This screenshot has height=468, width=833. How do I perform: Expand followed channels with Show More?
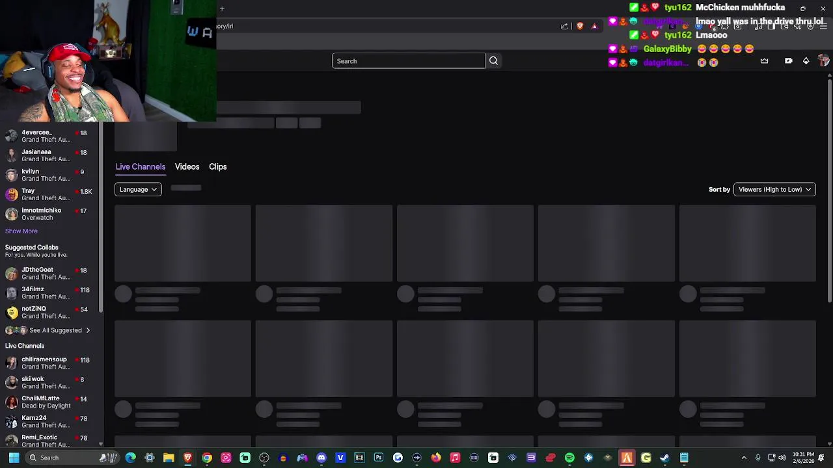[x=21, y=231]
